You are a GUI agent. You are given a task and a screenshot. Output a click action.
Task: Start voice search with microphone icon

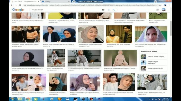[x=109, y=10]
